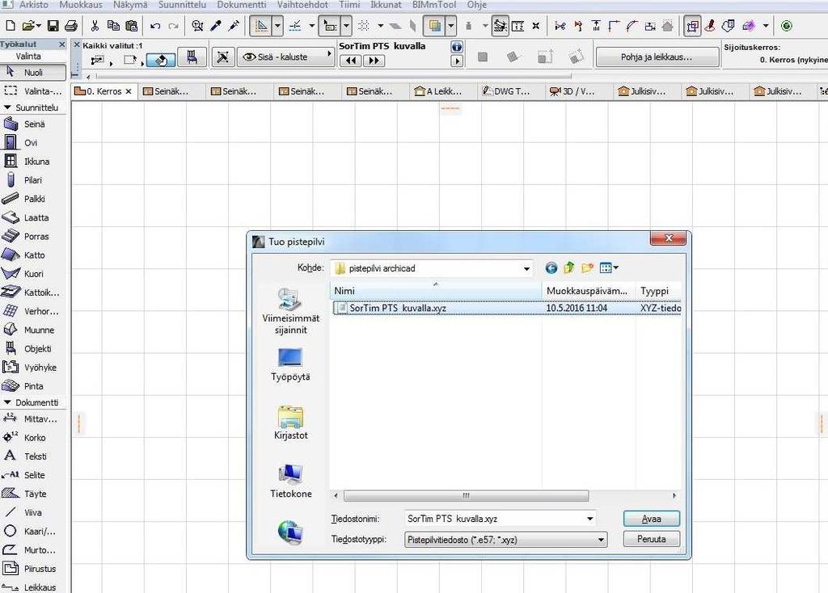Image resolution: width=828 pixels, height=593 pixels.
Task: Open Kirjastot libraries location in dialog
Action: point(290,422)
